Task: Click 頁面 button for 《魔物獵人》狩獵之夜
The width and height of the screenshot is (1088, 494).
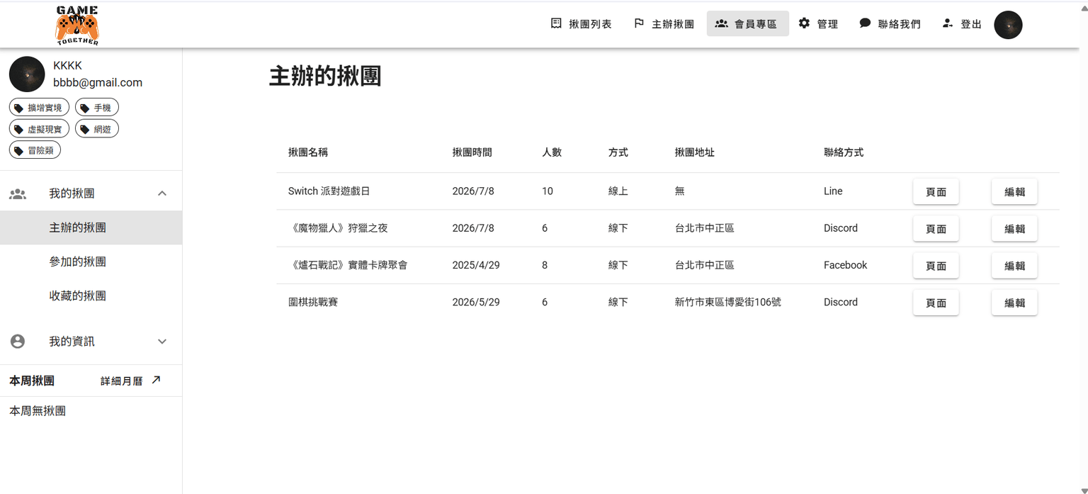Action: [x=936, y=228]
